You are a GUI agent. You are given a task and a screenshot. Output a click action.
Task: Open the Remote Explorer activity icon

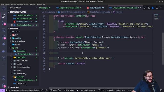(x=4, y=30)
